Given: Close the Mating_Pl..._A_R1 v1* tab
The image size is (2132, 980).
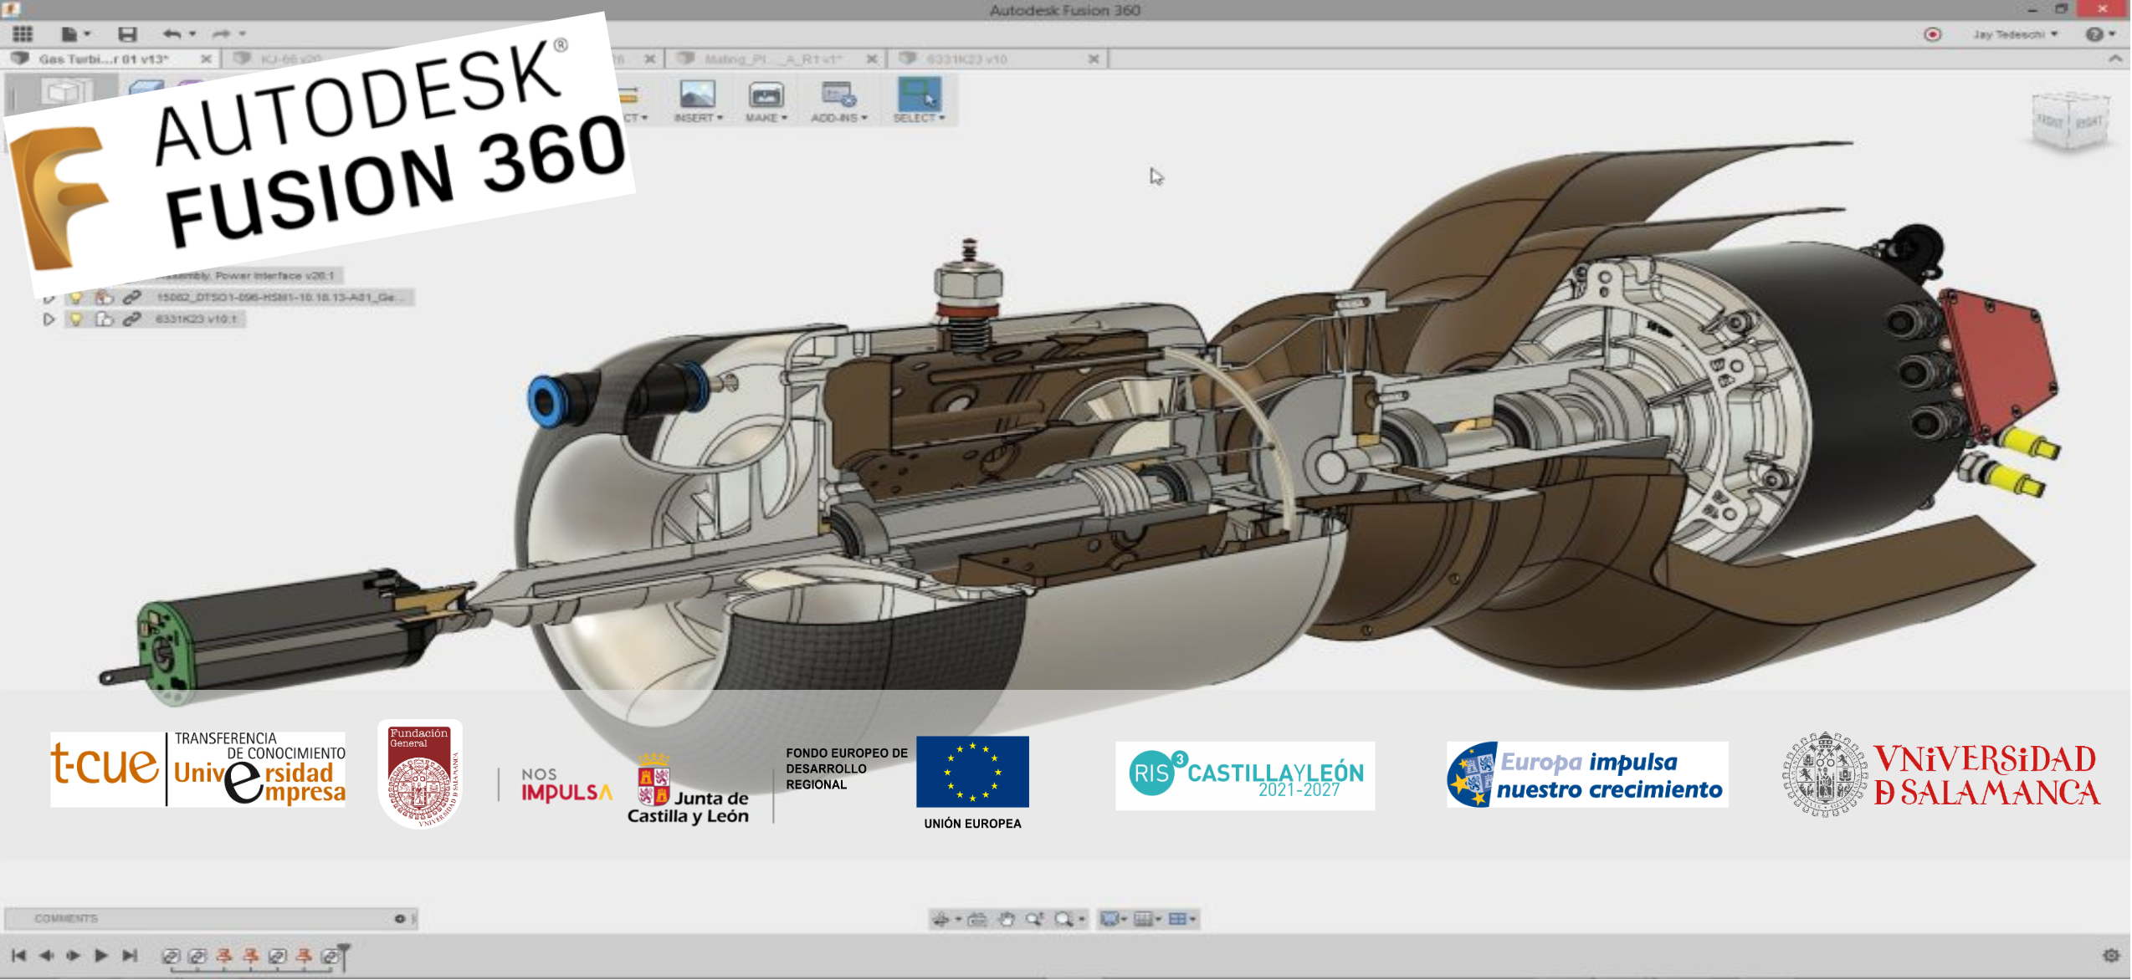Looking at the screenshot, I should 872,59.
